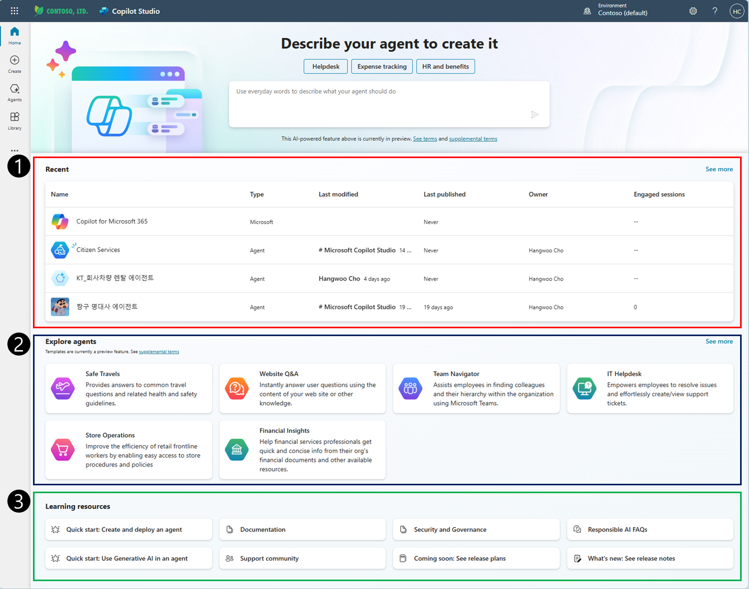Open the Contoso (default) environment selector
Viewport: 749px width, 589px height.
point(623,13)
